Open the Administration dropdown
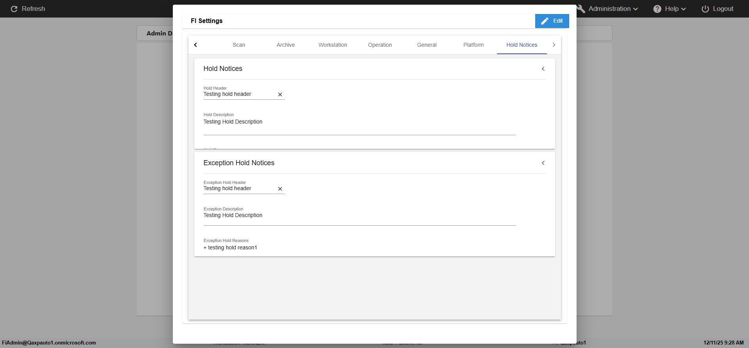Viewport: 749px width, 348px height. tap(612, 9)
